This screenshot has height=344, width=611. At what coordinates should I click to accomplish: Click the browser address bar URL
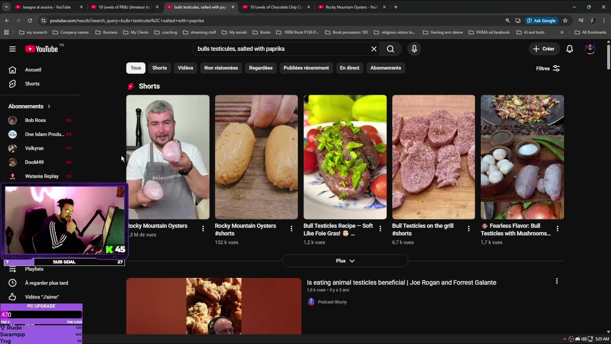[127, 21]
